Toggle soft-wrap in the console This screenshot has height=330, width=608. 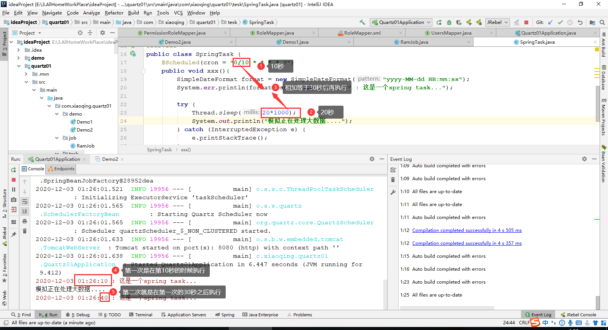(x=25, y=201)
